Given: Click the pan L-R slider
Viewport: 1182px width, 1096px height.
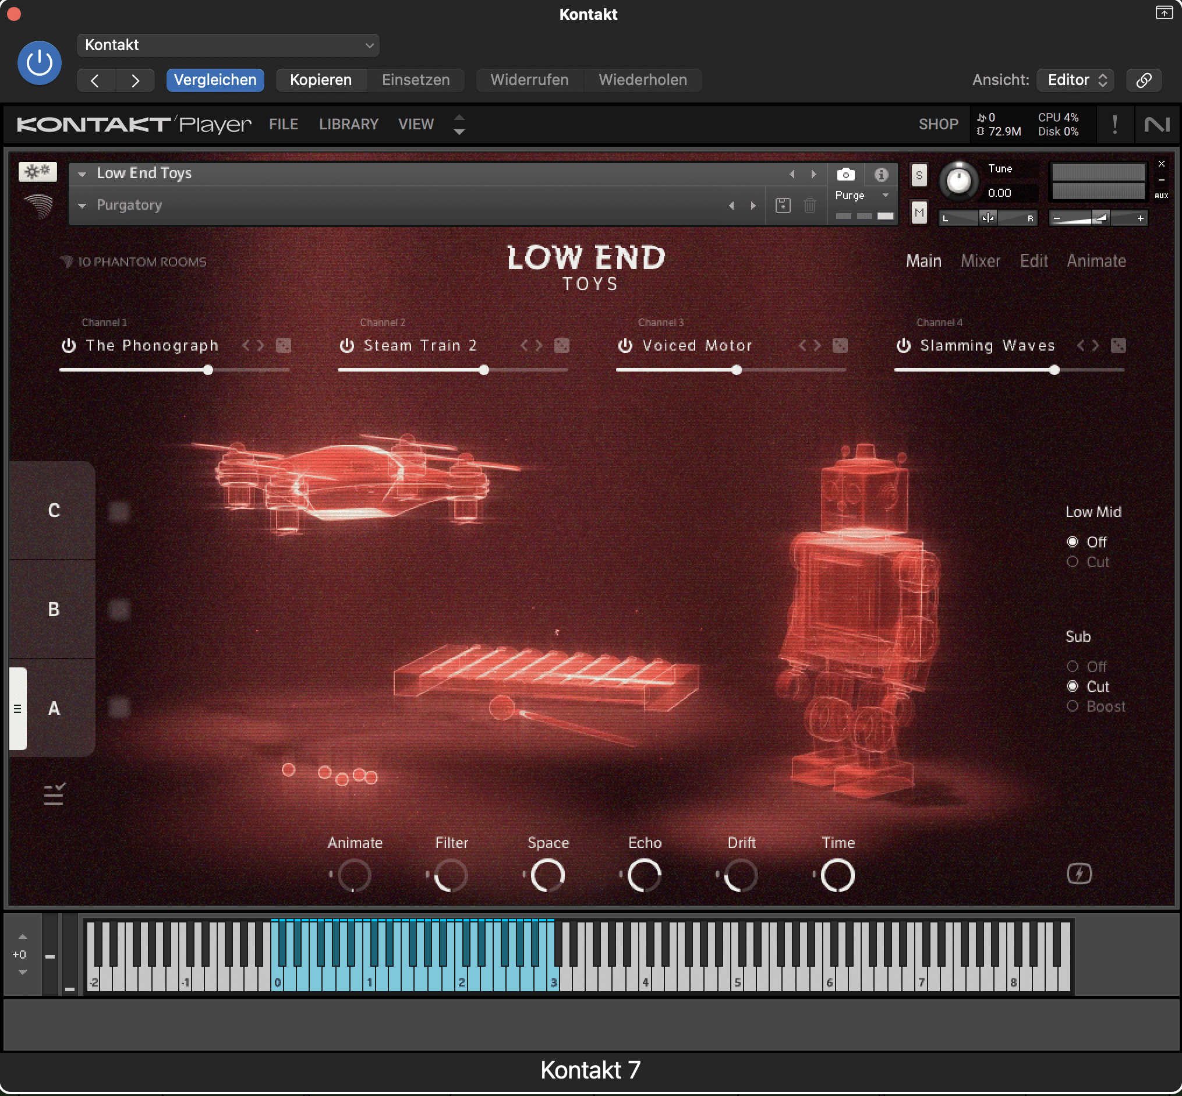Looking at the screenshot, I should pyautogui.click(x=988, y=218).
